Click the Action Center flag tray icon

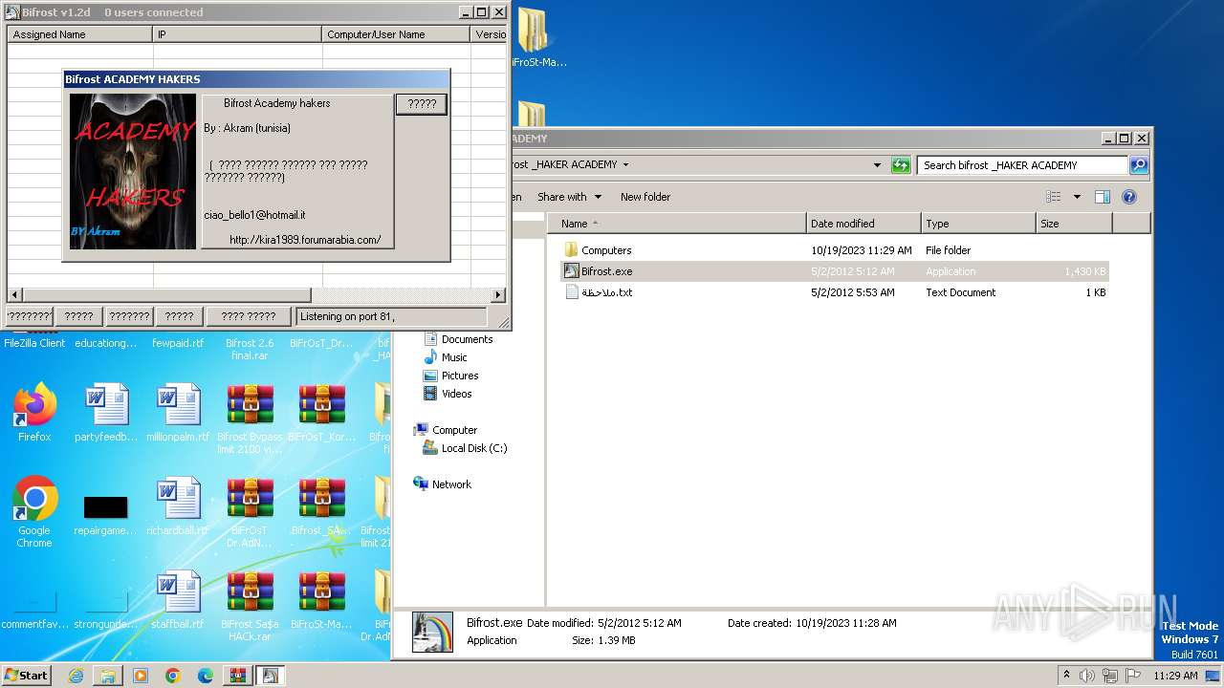(1134, 676)
